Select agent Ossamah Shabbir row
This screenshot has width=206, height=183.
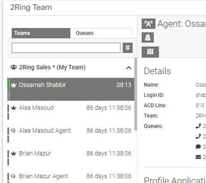[71, 89]
